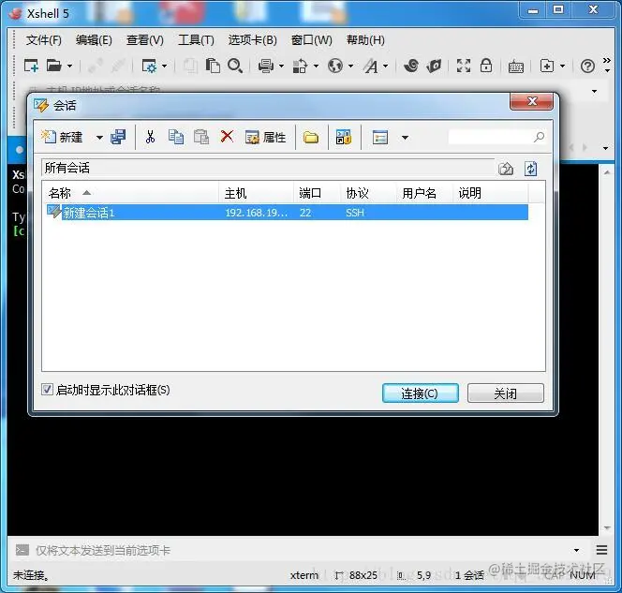This screenshot has width=622, height=593.
Task: Click the refresh icon beside 所有会话 path
Action: (x=531, y=169)
